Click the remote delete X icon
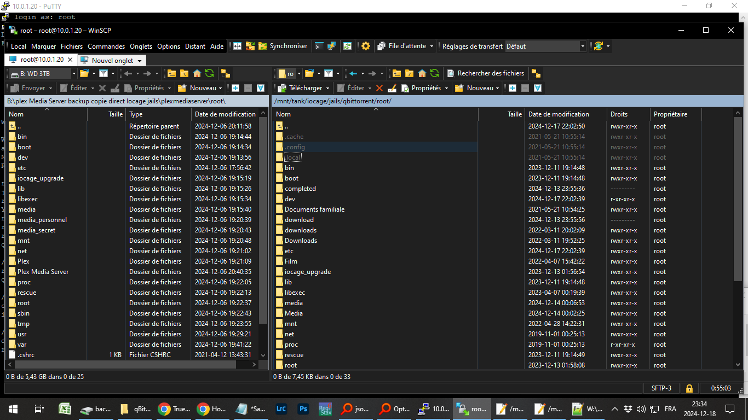 pos(379,88)
